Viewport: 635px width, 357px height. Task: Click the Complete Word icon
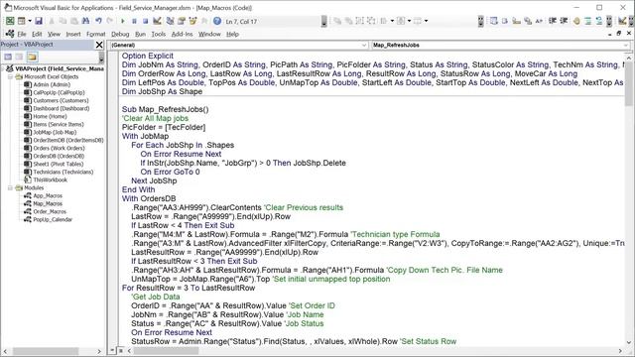539,21
